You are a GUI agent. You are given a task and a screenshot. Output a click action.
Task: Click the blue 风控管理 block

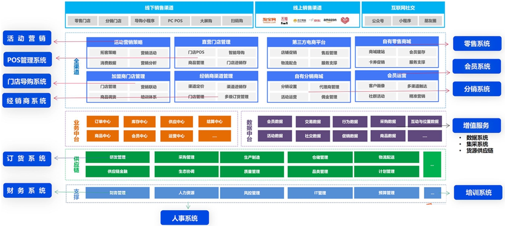[x=252, y=193]
